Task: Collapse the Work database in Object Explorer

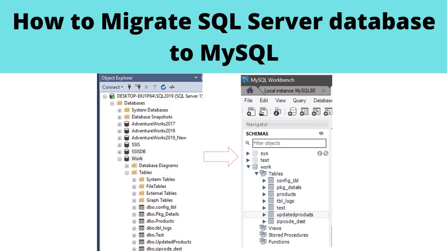Action: (119, 159)
